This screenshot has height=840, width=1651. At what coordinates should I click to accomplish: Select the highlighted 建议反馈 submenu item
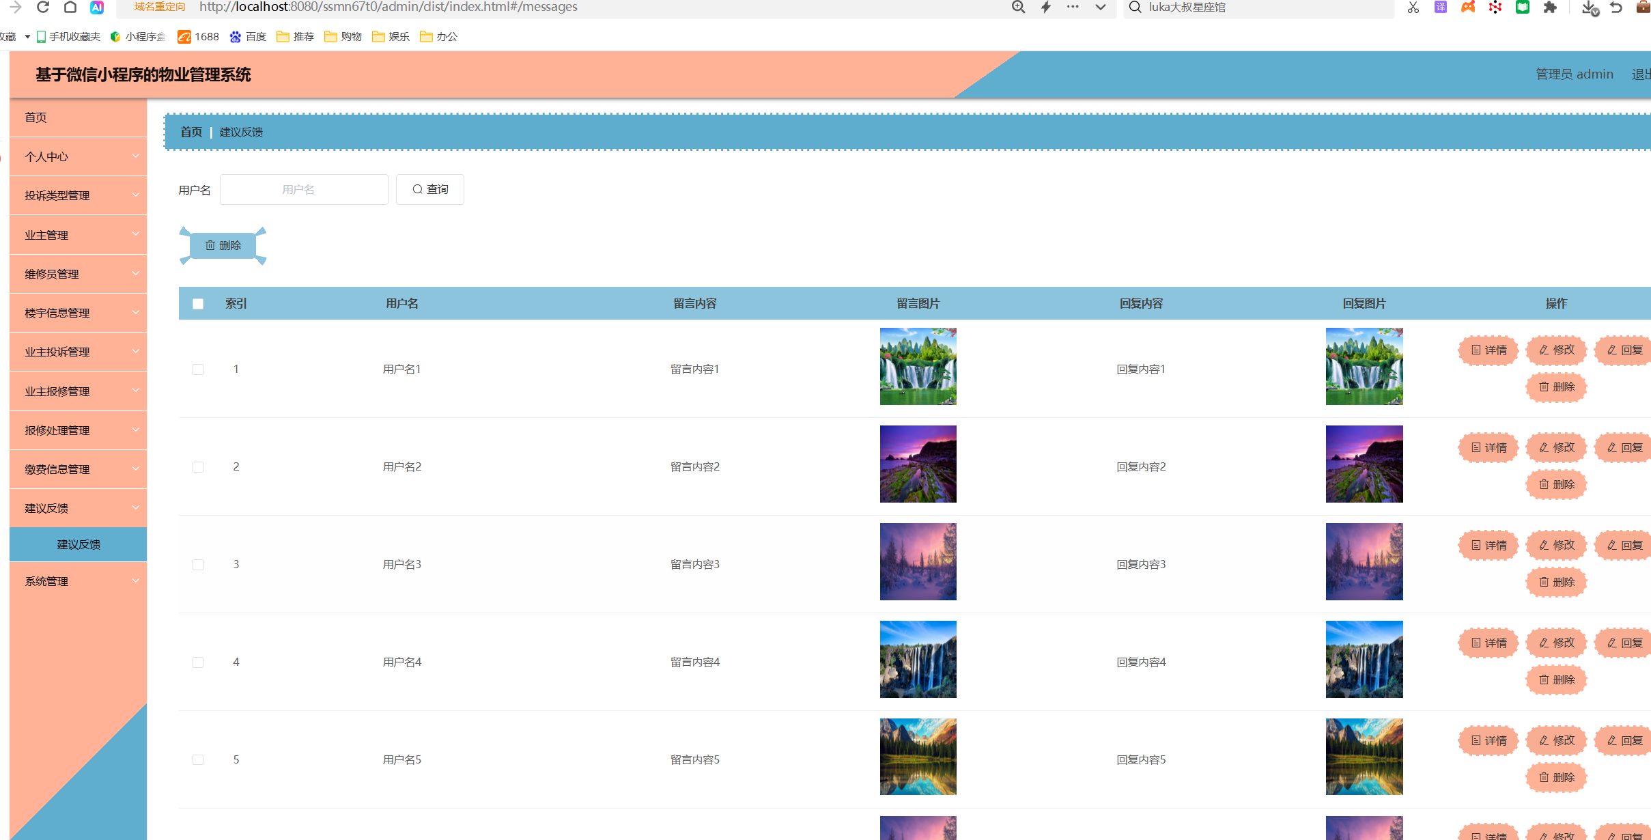(x=79, y=544)
